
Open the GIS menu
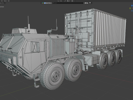pyautogui.click(x=9, y=1)
